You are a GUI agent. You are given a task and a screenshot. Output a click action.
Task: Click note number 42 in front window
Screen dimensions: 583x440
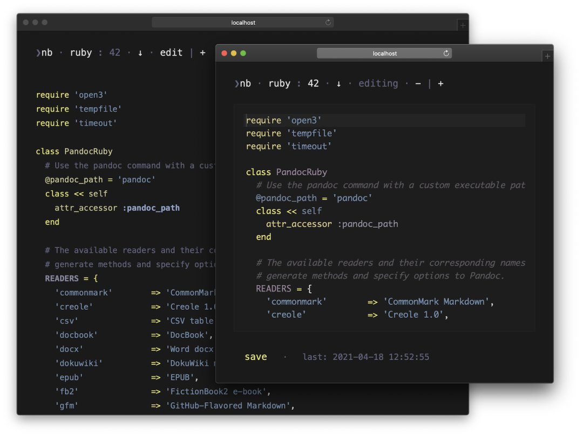coord(313,84)
